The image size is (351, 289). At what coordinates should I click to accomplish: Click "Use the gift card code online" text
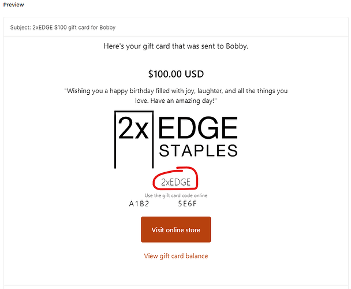[x=175, y=195]
